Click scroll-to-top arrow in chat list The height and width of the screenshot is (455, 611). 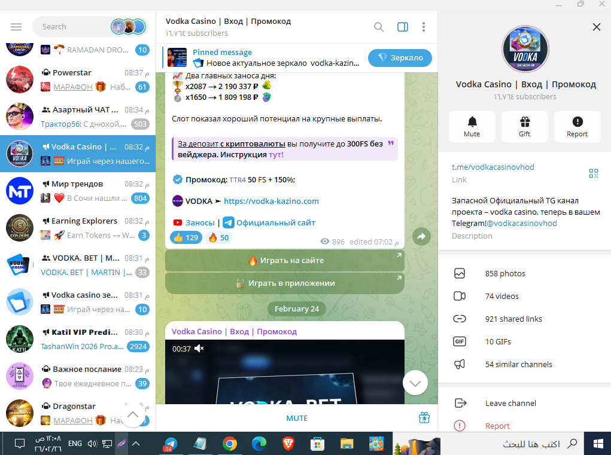(x=133, y=414)
